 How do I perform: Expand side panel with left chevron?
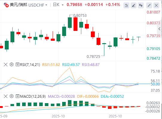(159, 29)
